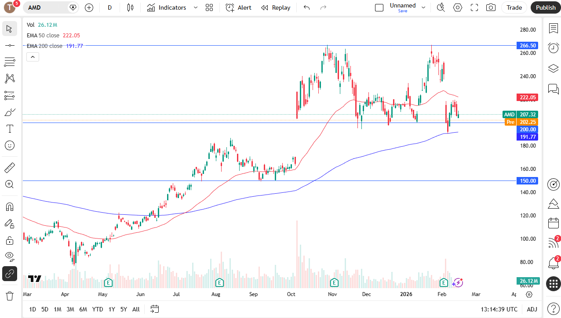
Task: Open the AMD symbol search field
Action: click(51, 7)
